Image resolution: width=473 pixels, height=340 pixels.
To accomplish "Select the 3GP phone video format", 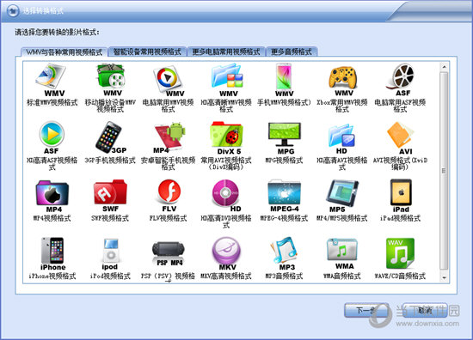I will (x=110, y=137).
